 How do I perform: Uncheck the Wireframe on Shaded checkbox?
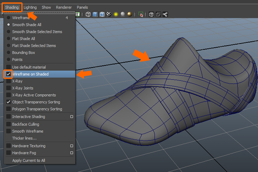tap(9, 74)
